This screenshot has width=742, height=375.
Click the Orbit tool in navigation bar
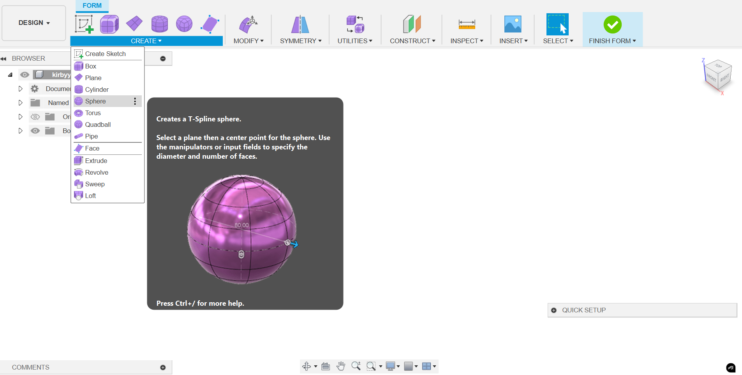click(x=307, y=366)
